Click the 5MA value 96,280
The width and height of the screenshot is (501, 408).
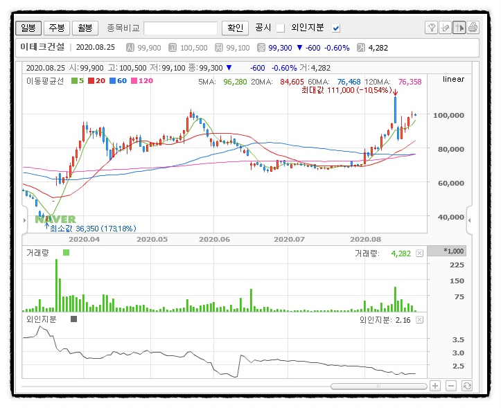click(x=235, y=82)
